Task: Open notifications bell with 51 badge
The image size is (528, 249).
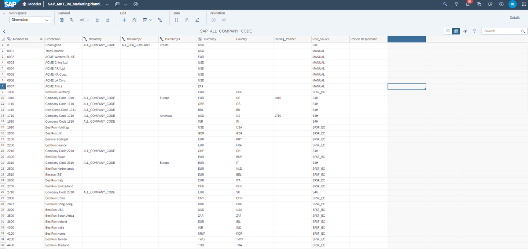Action: point(468,4)
